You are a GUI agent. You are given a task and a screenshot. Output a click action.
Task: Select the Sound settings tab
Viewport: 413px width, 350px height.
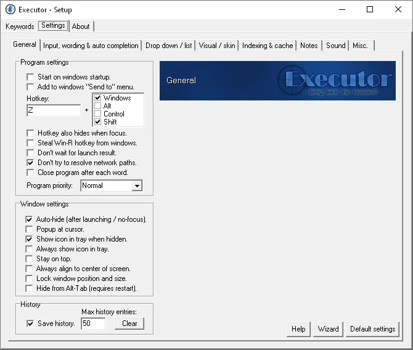click(336, 46)
